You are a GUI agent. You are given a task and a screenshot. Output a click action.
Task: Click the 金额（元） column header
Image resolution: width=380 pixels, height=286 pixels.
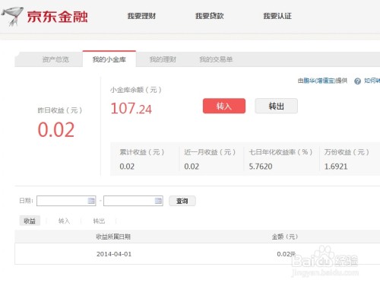285,237
